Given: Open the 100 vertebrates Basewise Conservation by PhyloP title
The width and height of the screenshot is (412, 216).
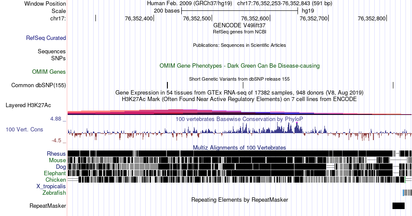Looking at the screenshot, I should pyautogui.click(x=239, y=119).
